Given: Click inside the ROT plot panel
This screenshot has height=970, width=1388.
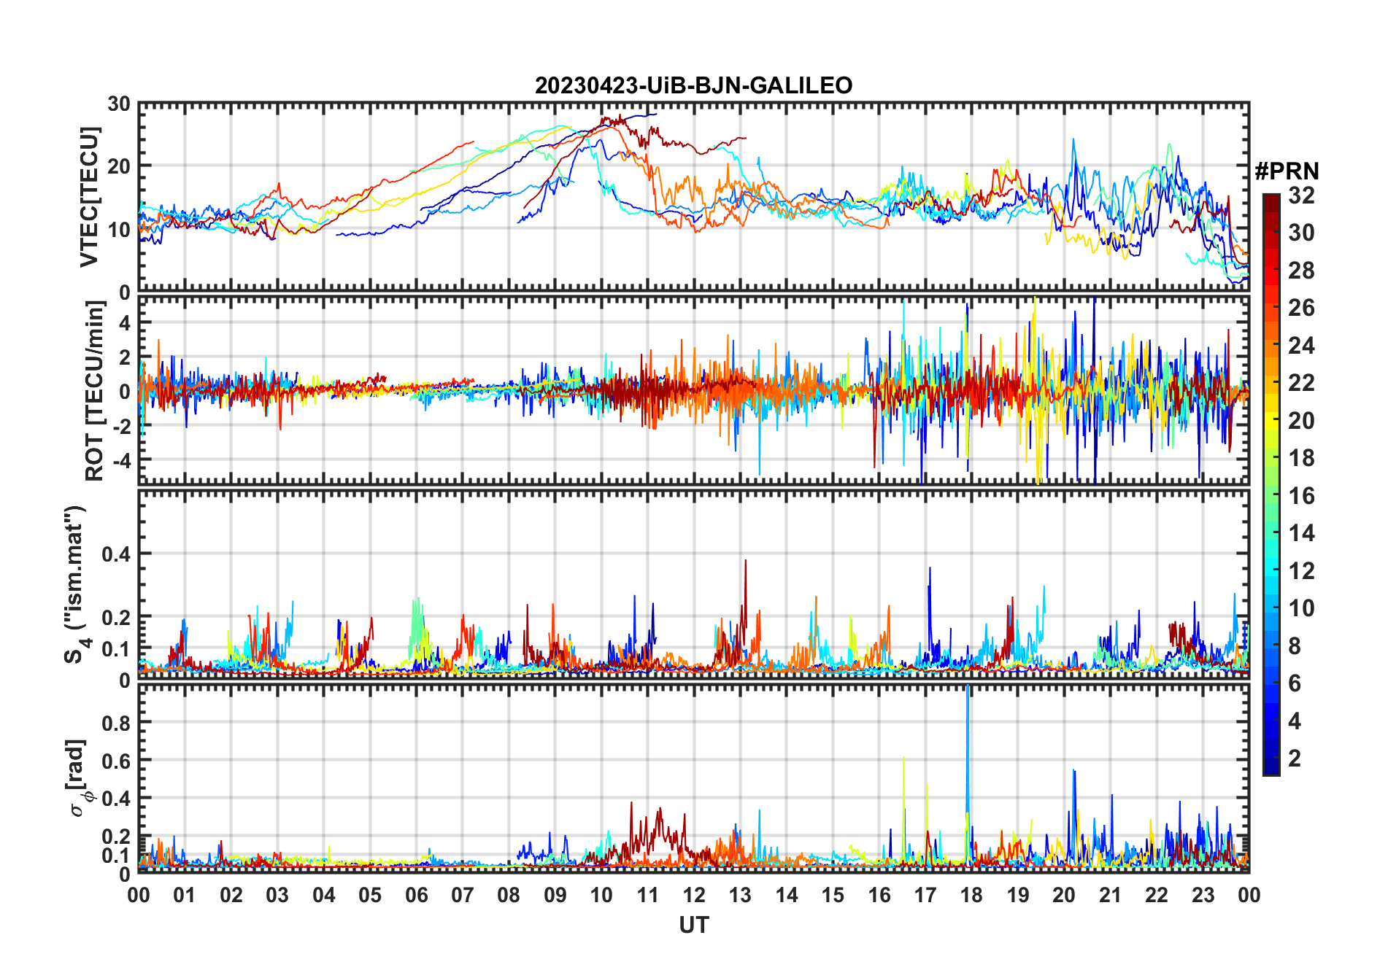Looking at the screenshot, I should point(693,390).
